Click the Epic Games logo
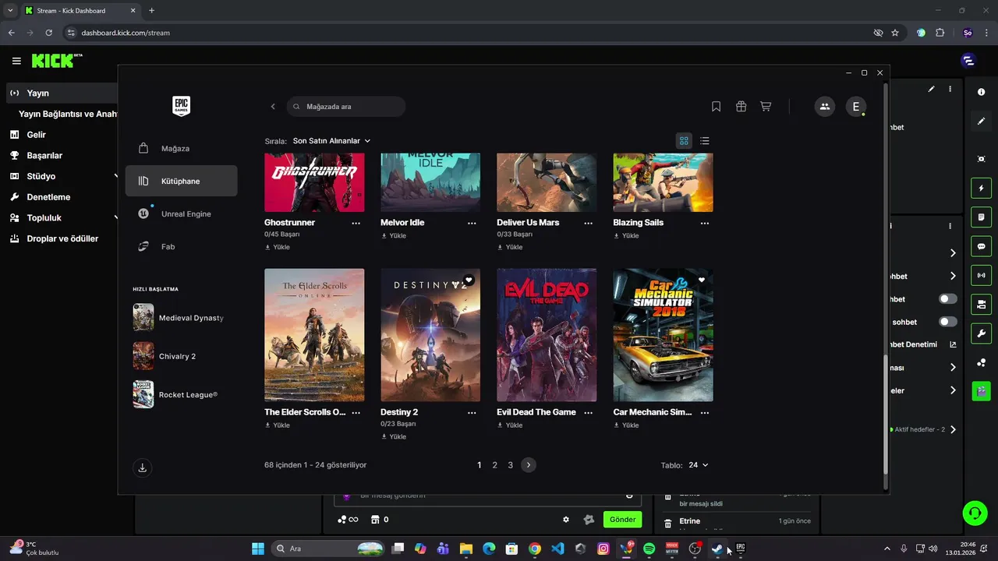 pyautogui.click(x=181, y=106)
